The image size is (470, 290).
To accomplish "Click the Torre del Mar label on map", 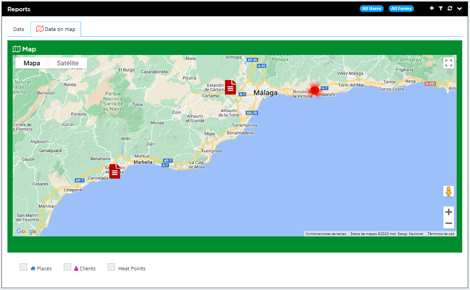I will [351, 85].
